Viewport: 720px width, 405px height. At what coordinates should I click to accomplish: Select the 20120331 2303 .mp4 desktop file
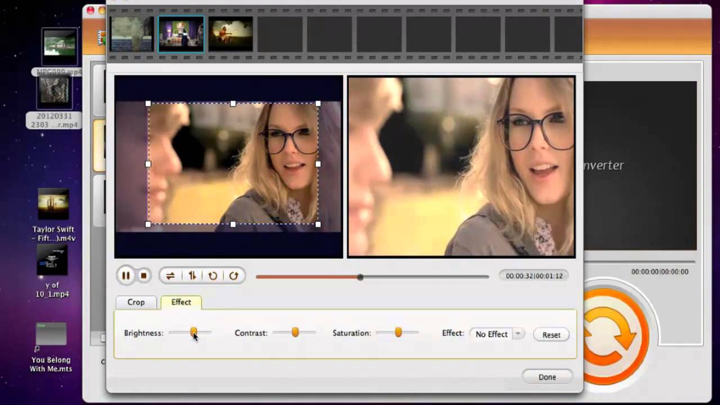[x=54, y=102]
